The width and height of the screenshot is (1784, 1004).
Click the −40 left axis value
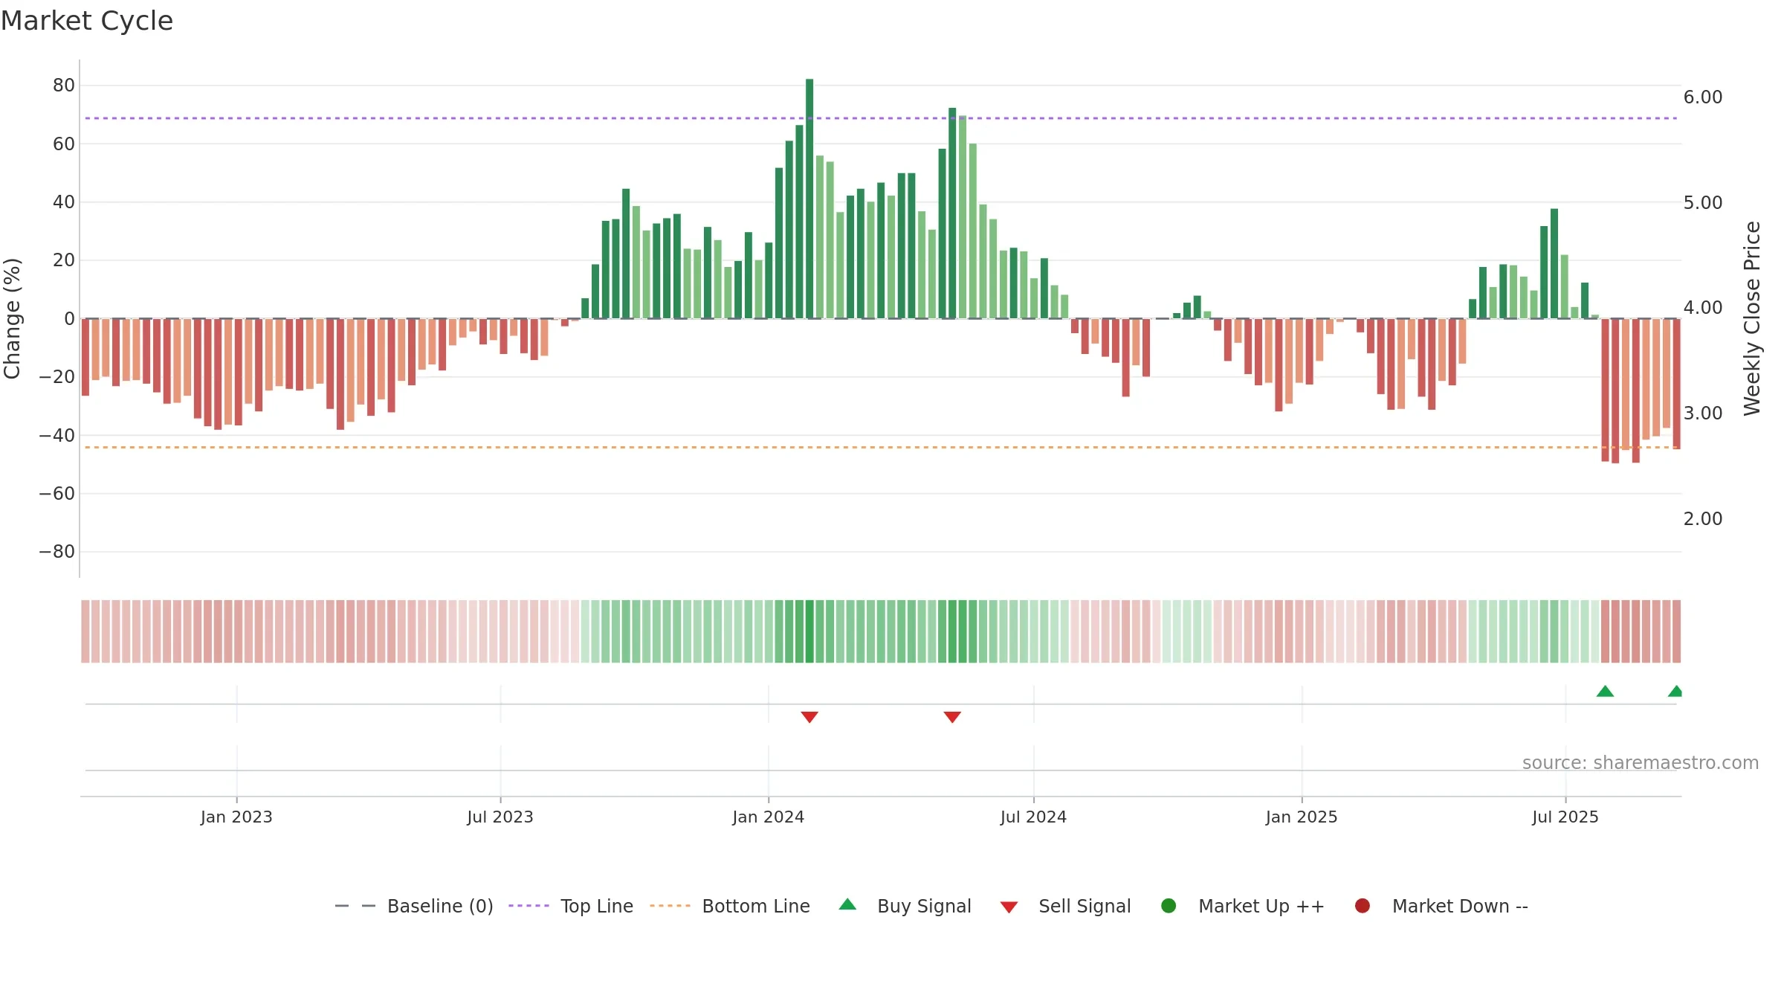click(57, 435)
